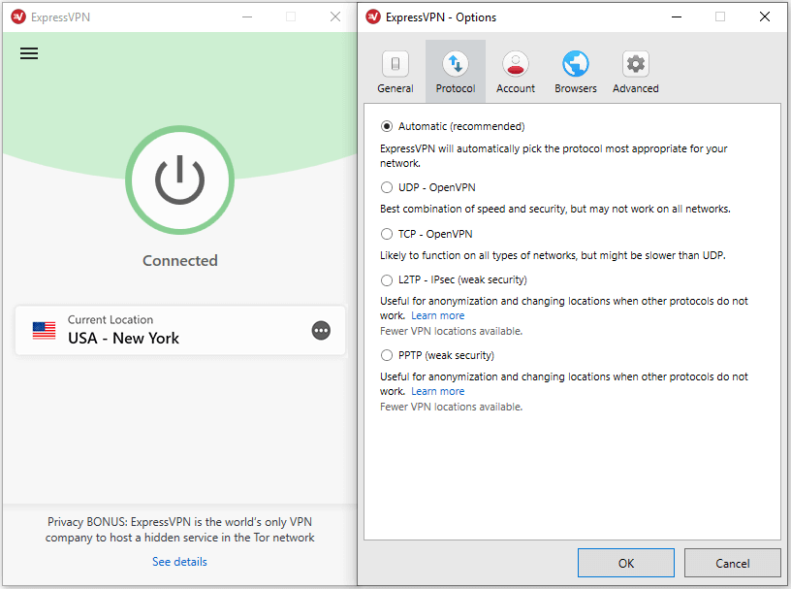
Task: Click Cancel in Options dialog
Action: click(733, 563)
